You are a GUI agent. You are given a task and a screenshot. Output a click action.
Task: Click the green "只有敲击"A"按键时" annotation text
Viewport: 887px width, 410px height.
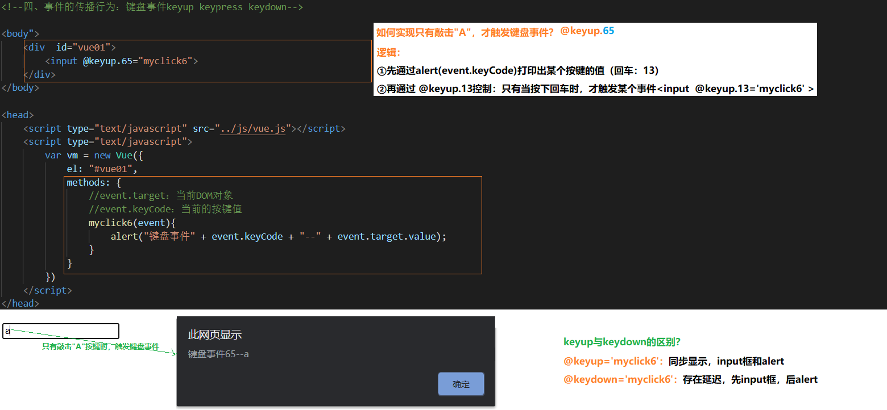pyautogui.click(x=101, y=346)
